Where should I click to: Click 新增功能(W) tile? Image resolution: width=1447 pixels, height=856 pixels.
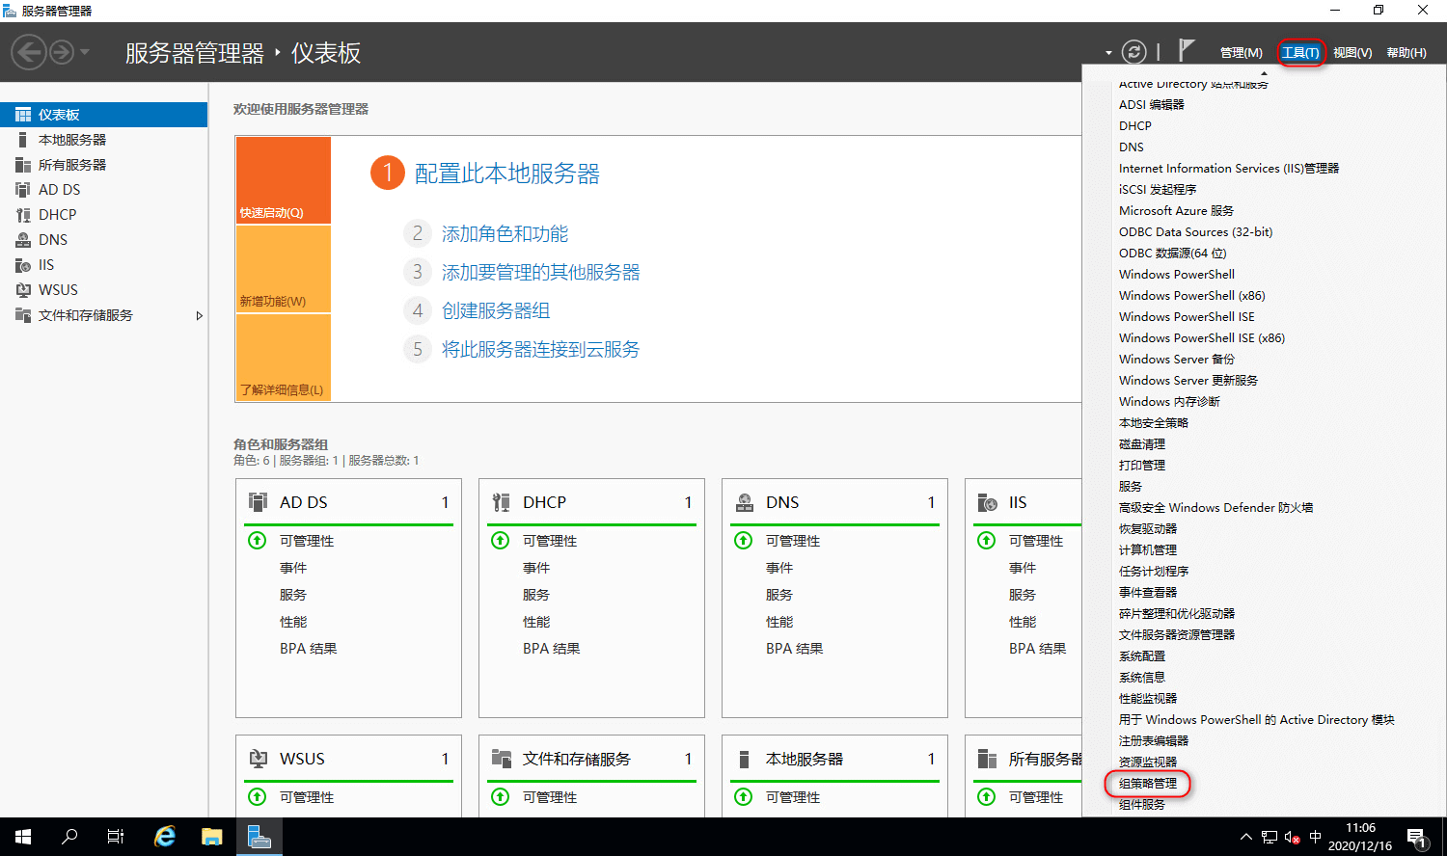[284, 269]
